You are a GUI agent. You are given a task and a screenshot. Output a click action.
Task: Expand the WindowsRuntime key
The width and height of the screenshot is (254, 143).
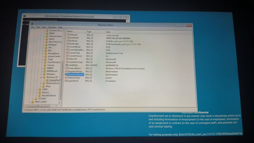(41, 83)
